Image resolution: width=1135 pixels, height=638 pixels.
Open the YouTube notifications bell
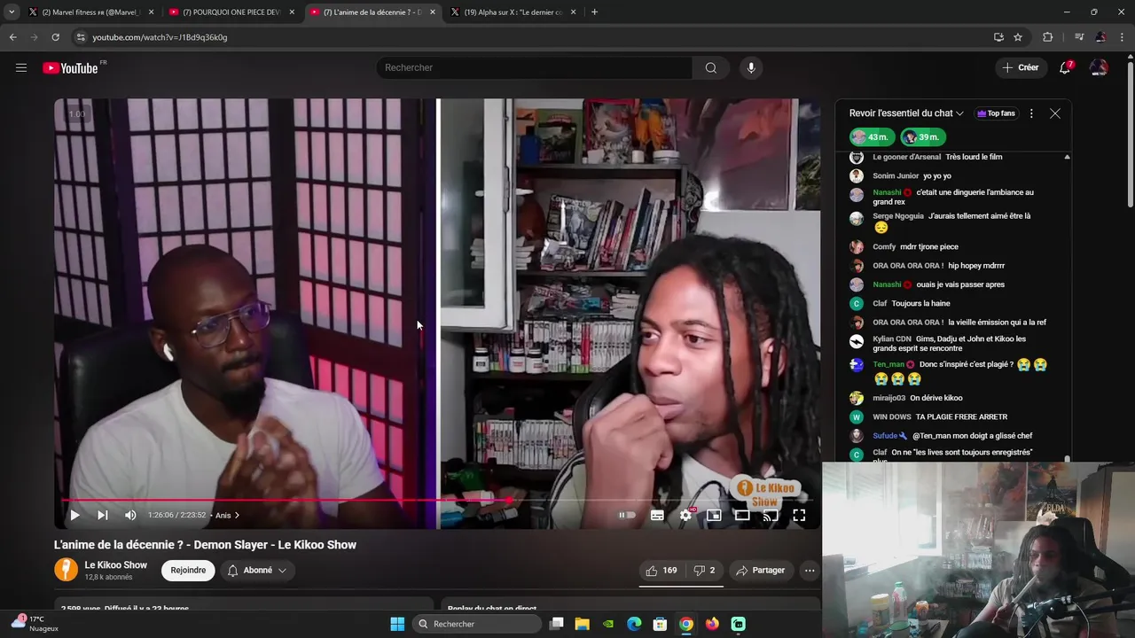1065,67
